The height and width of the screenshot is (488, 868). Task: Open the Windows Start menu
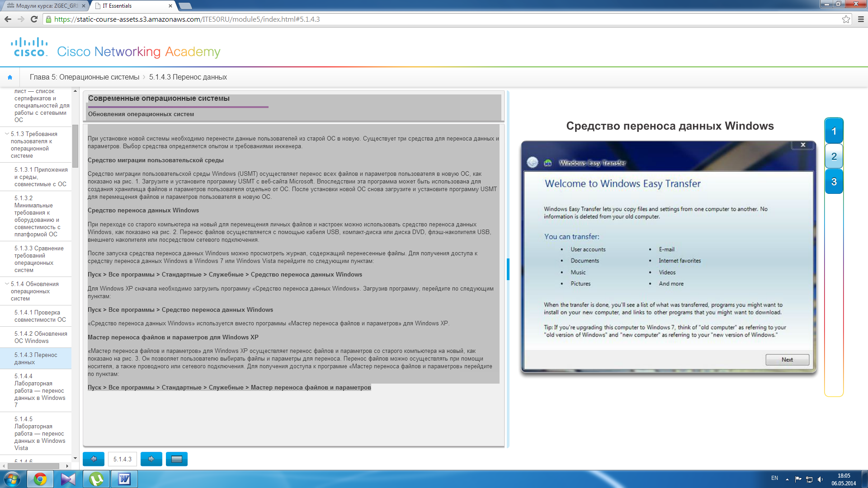click(x=12, y=479)
